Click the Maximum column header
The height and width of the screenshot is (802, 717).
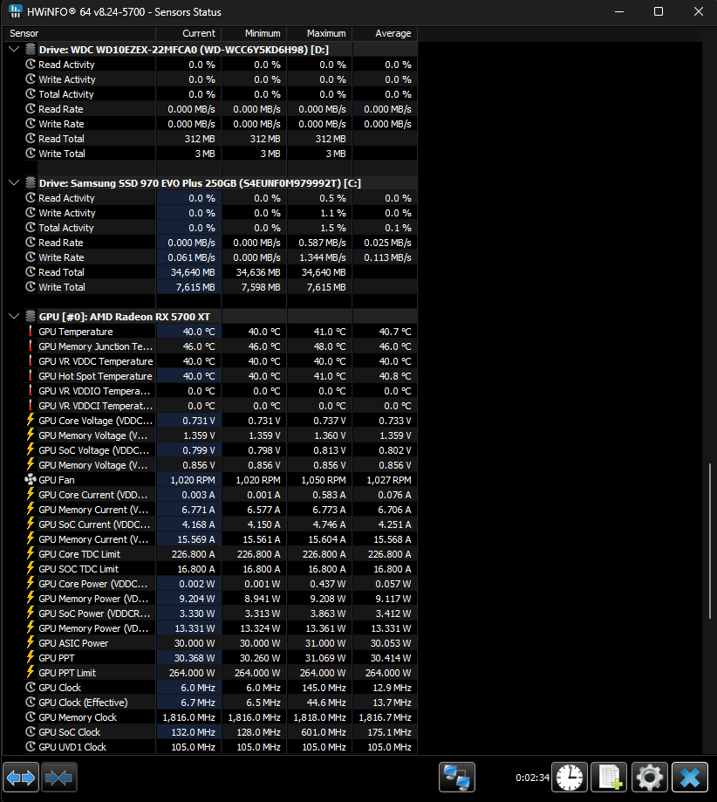click(x=319, y=33)
